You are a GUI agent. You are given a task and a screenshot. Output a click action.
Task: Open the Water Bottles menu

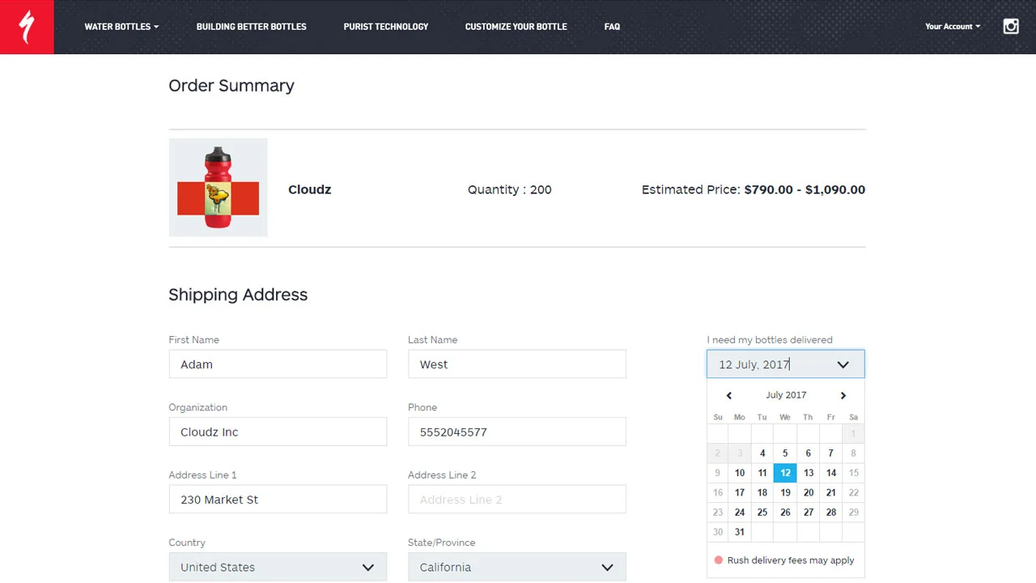point(121,27)
